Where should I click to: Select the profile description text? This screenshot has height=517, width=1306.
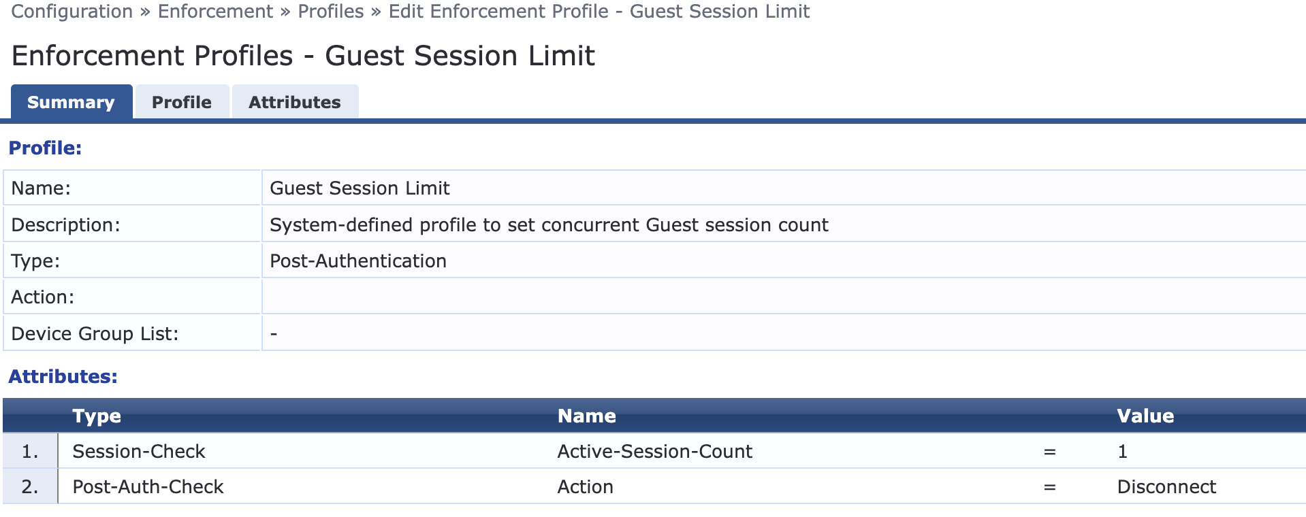(x=549, y=225)
